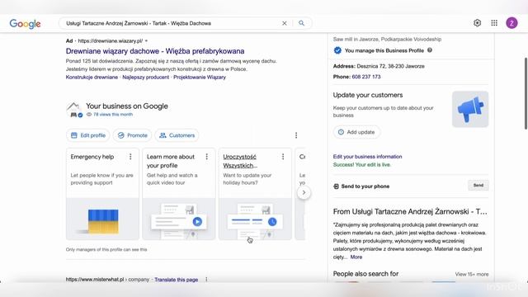Click the Google logo
The width and height of the screenshot is (528, 297).
coord(25,24)
